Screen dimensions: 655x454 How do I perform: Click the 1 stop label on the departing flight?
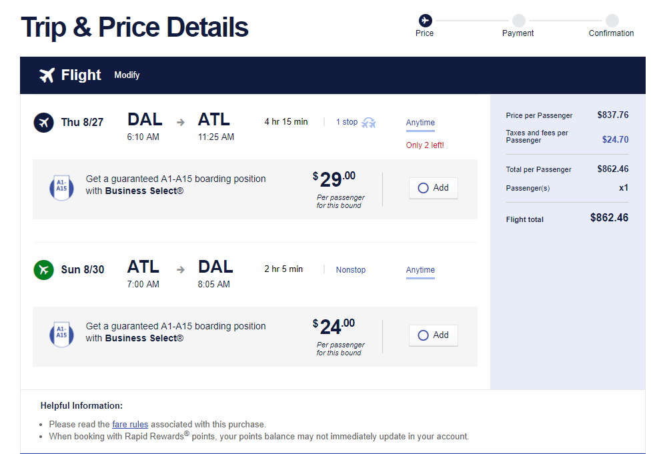(346, 122)
